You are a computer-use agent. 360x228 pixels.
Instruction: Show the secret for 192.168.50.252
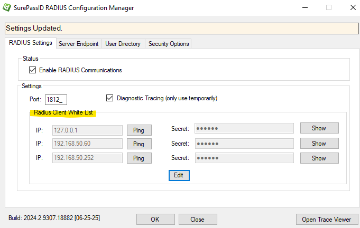pos(319,158)
